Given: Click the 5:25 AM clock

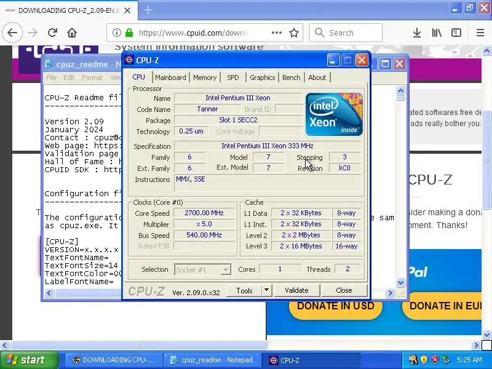Looking at the screenshot, I should [x=469, y=360].
